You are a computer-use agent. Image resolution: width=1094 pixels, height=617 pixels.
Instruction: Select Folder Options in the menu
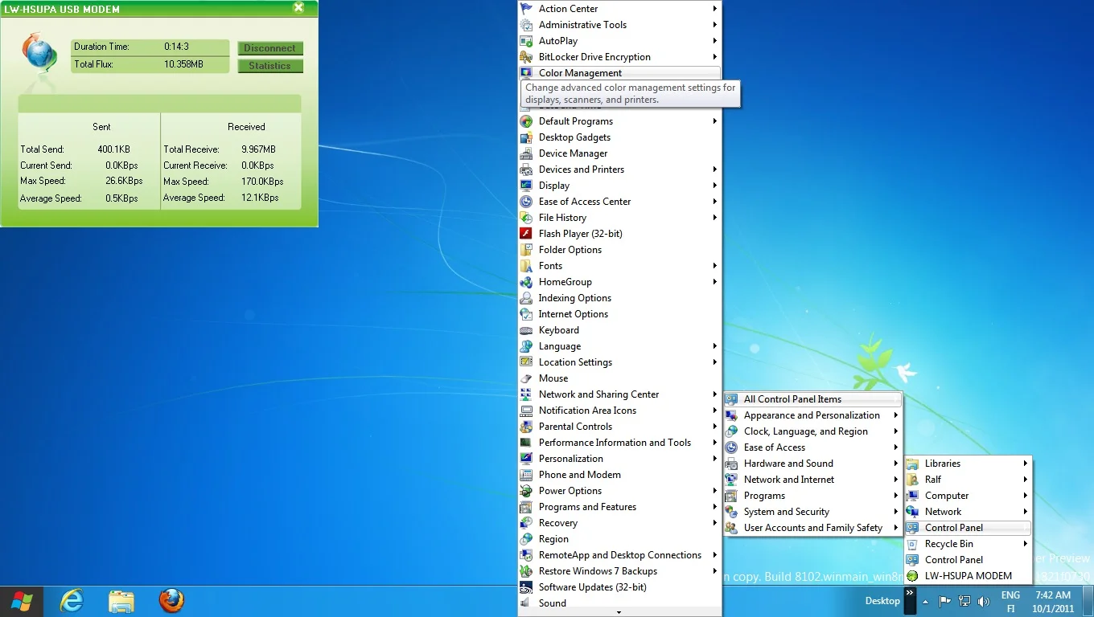pos(570,250)
